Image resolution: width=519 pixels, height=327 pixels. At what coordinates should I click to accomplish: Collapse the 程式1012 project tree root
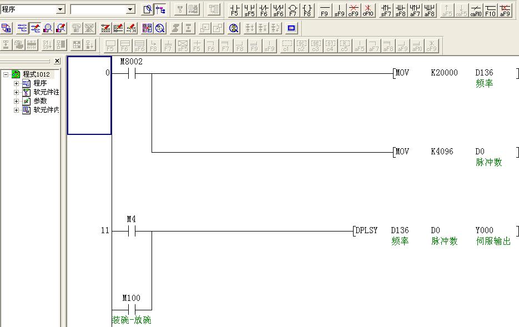[6, 74]
